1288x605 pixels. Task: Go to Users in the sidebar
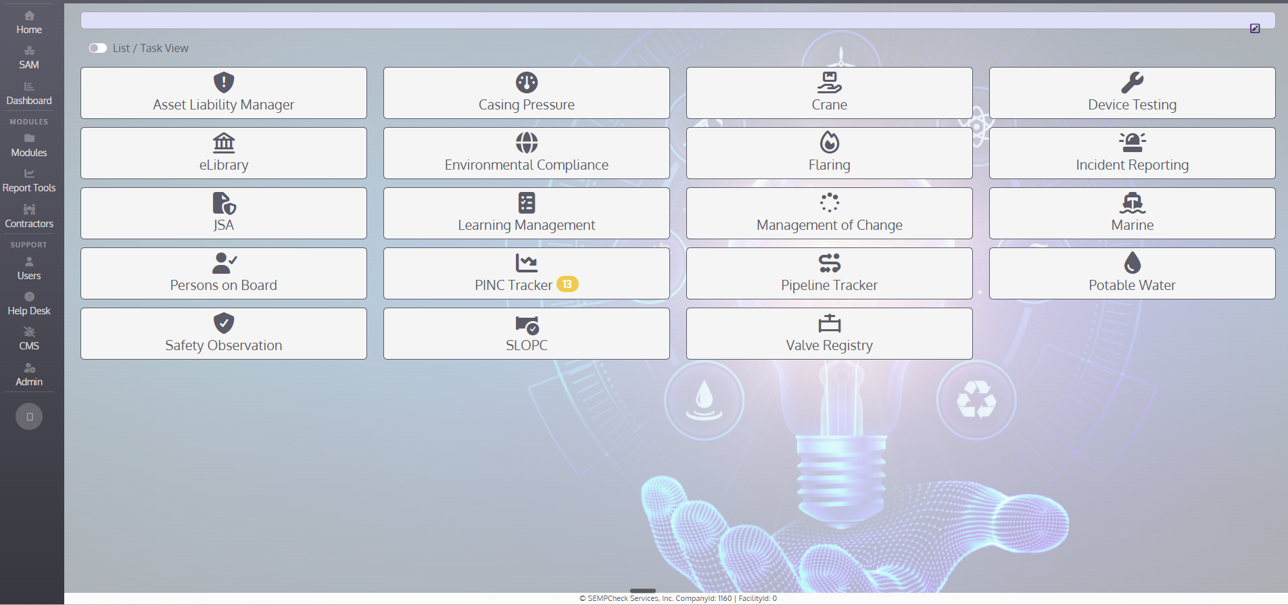coord(29,269)
